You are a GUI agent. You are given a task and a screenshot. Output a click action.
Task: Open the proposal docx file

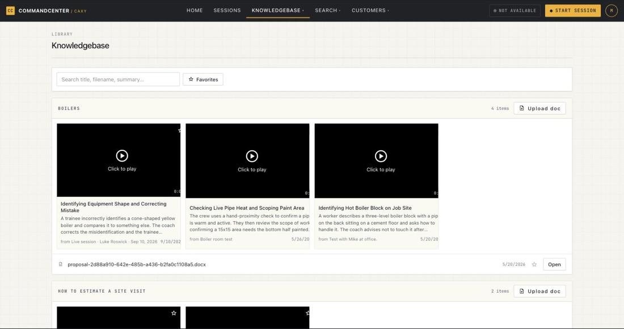[554, 264]
